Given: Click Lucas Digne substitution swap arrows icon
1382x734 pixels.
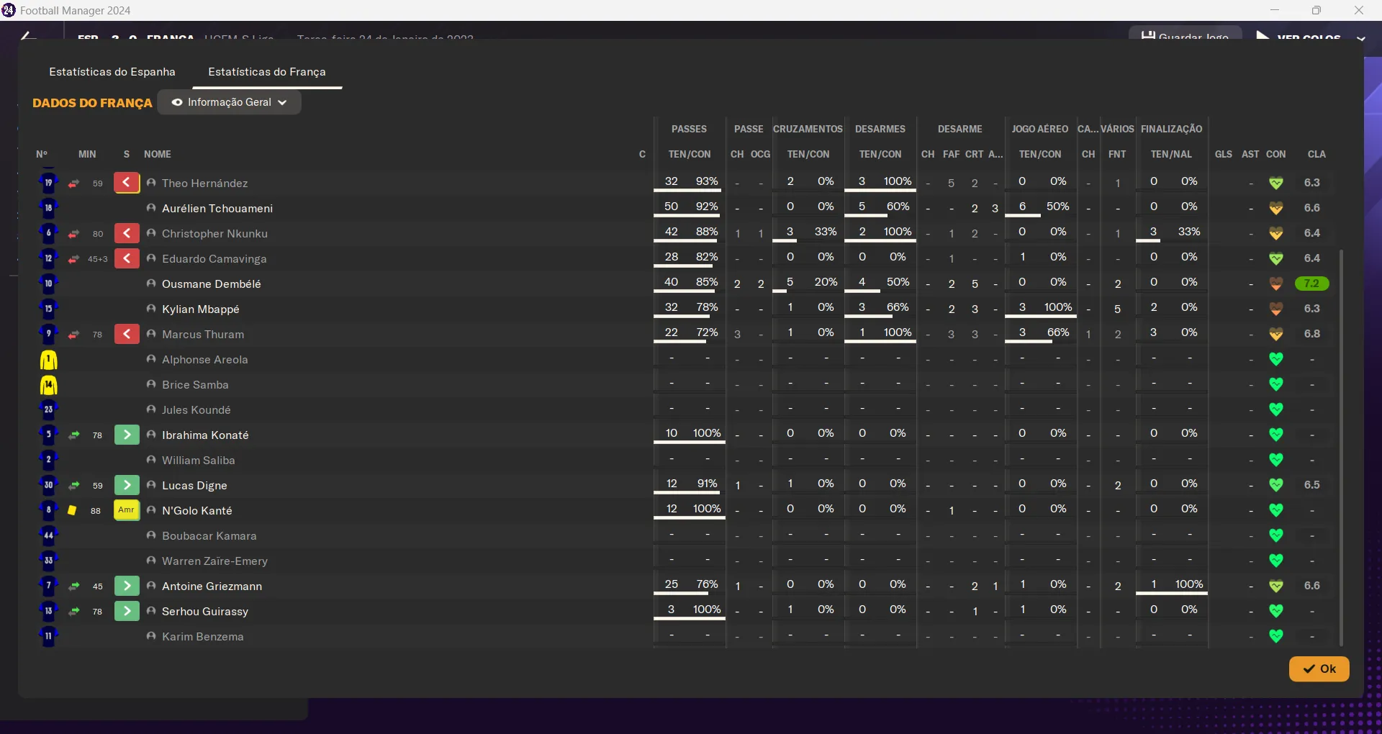Looking at the screenshot, I should tap(73, 486).
